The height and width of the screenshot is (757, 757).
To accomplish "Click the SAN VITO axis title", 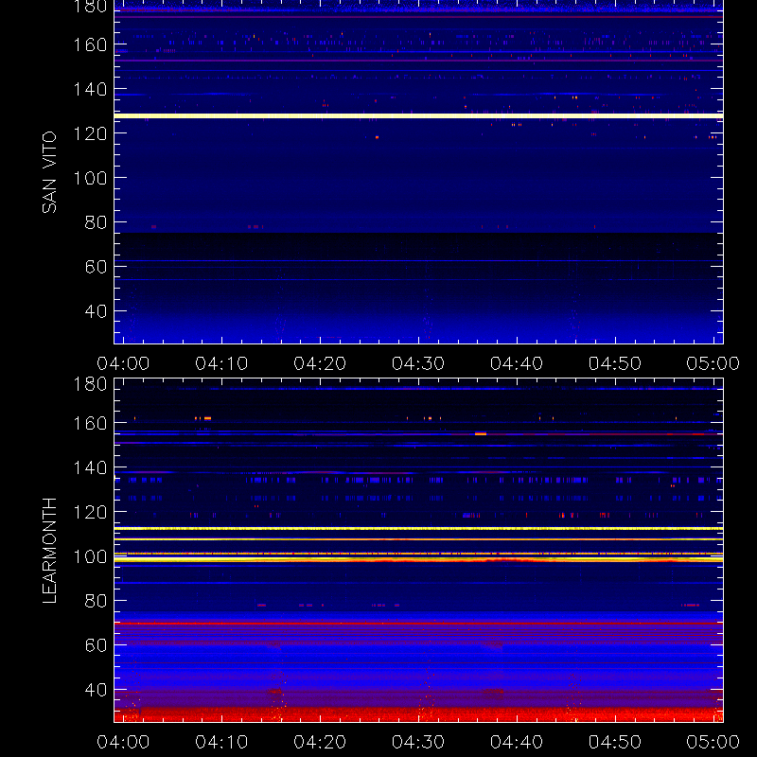I will coord(49,172).
